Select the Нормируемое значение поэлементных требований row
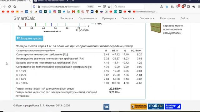Image resolution: width=200 pixels, height=112 pixels. click(79, 58)
